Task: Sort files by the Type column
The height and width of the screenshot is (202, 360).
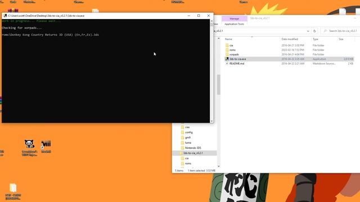Action: [316, 39]
